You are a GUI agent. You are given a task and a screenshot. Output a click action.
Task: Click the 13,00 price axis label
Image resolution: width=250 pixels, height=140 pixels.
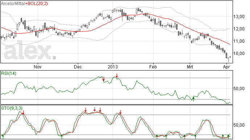point(239,17)
